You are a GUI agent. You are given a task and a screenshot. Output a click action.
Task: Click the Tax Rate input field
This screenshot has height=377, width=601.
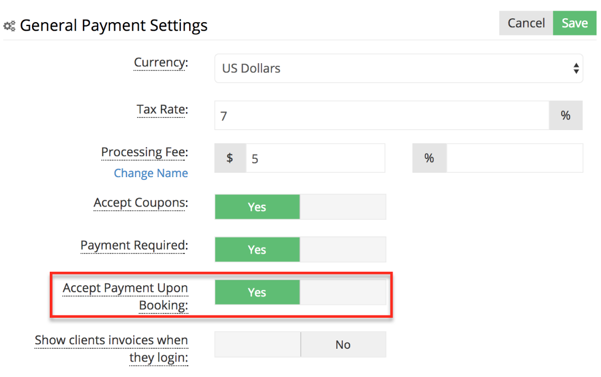[x=381, y=115]
